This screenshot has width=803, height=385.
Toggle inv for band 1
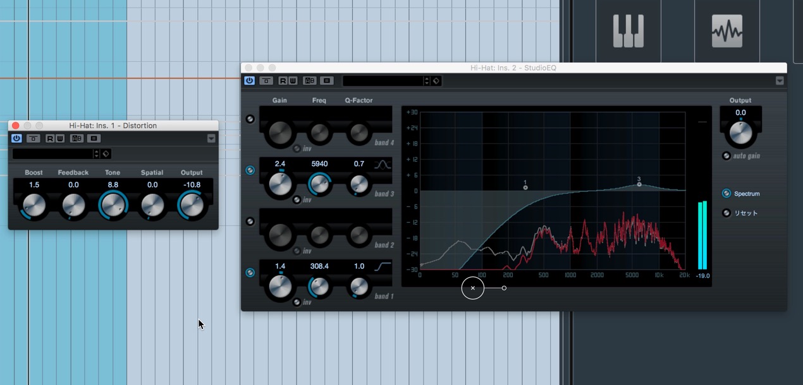(297, 302)
